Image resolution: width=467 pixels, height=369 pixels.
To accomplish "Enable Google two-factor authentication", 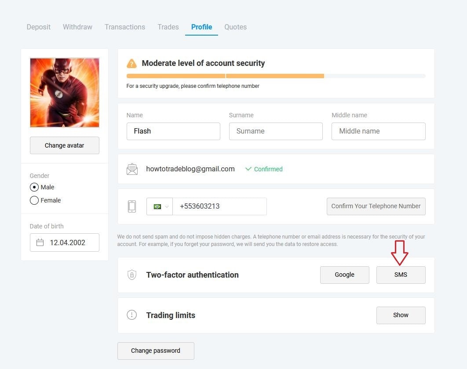I will coord(345,275).
